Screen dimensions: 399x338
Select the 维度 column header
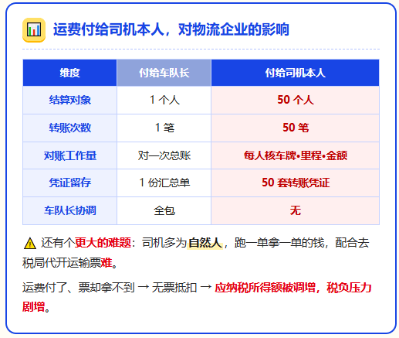tap(69, 73)
